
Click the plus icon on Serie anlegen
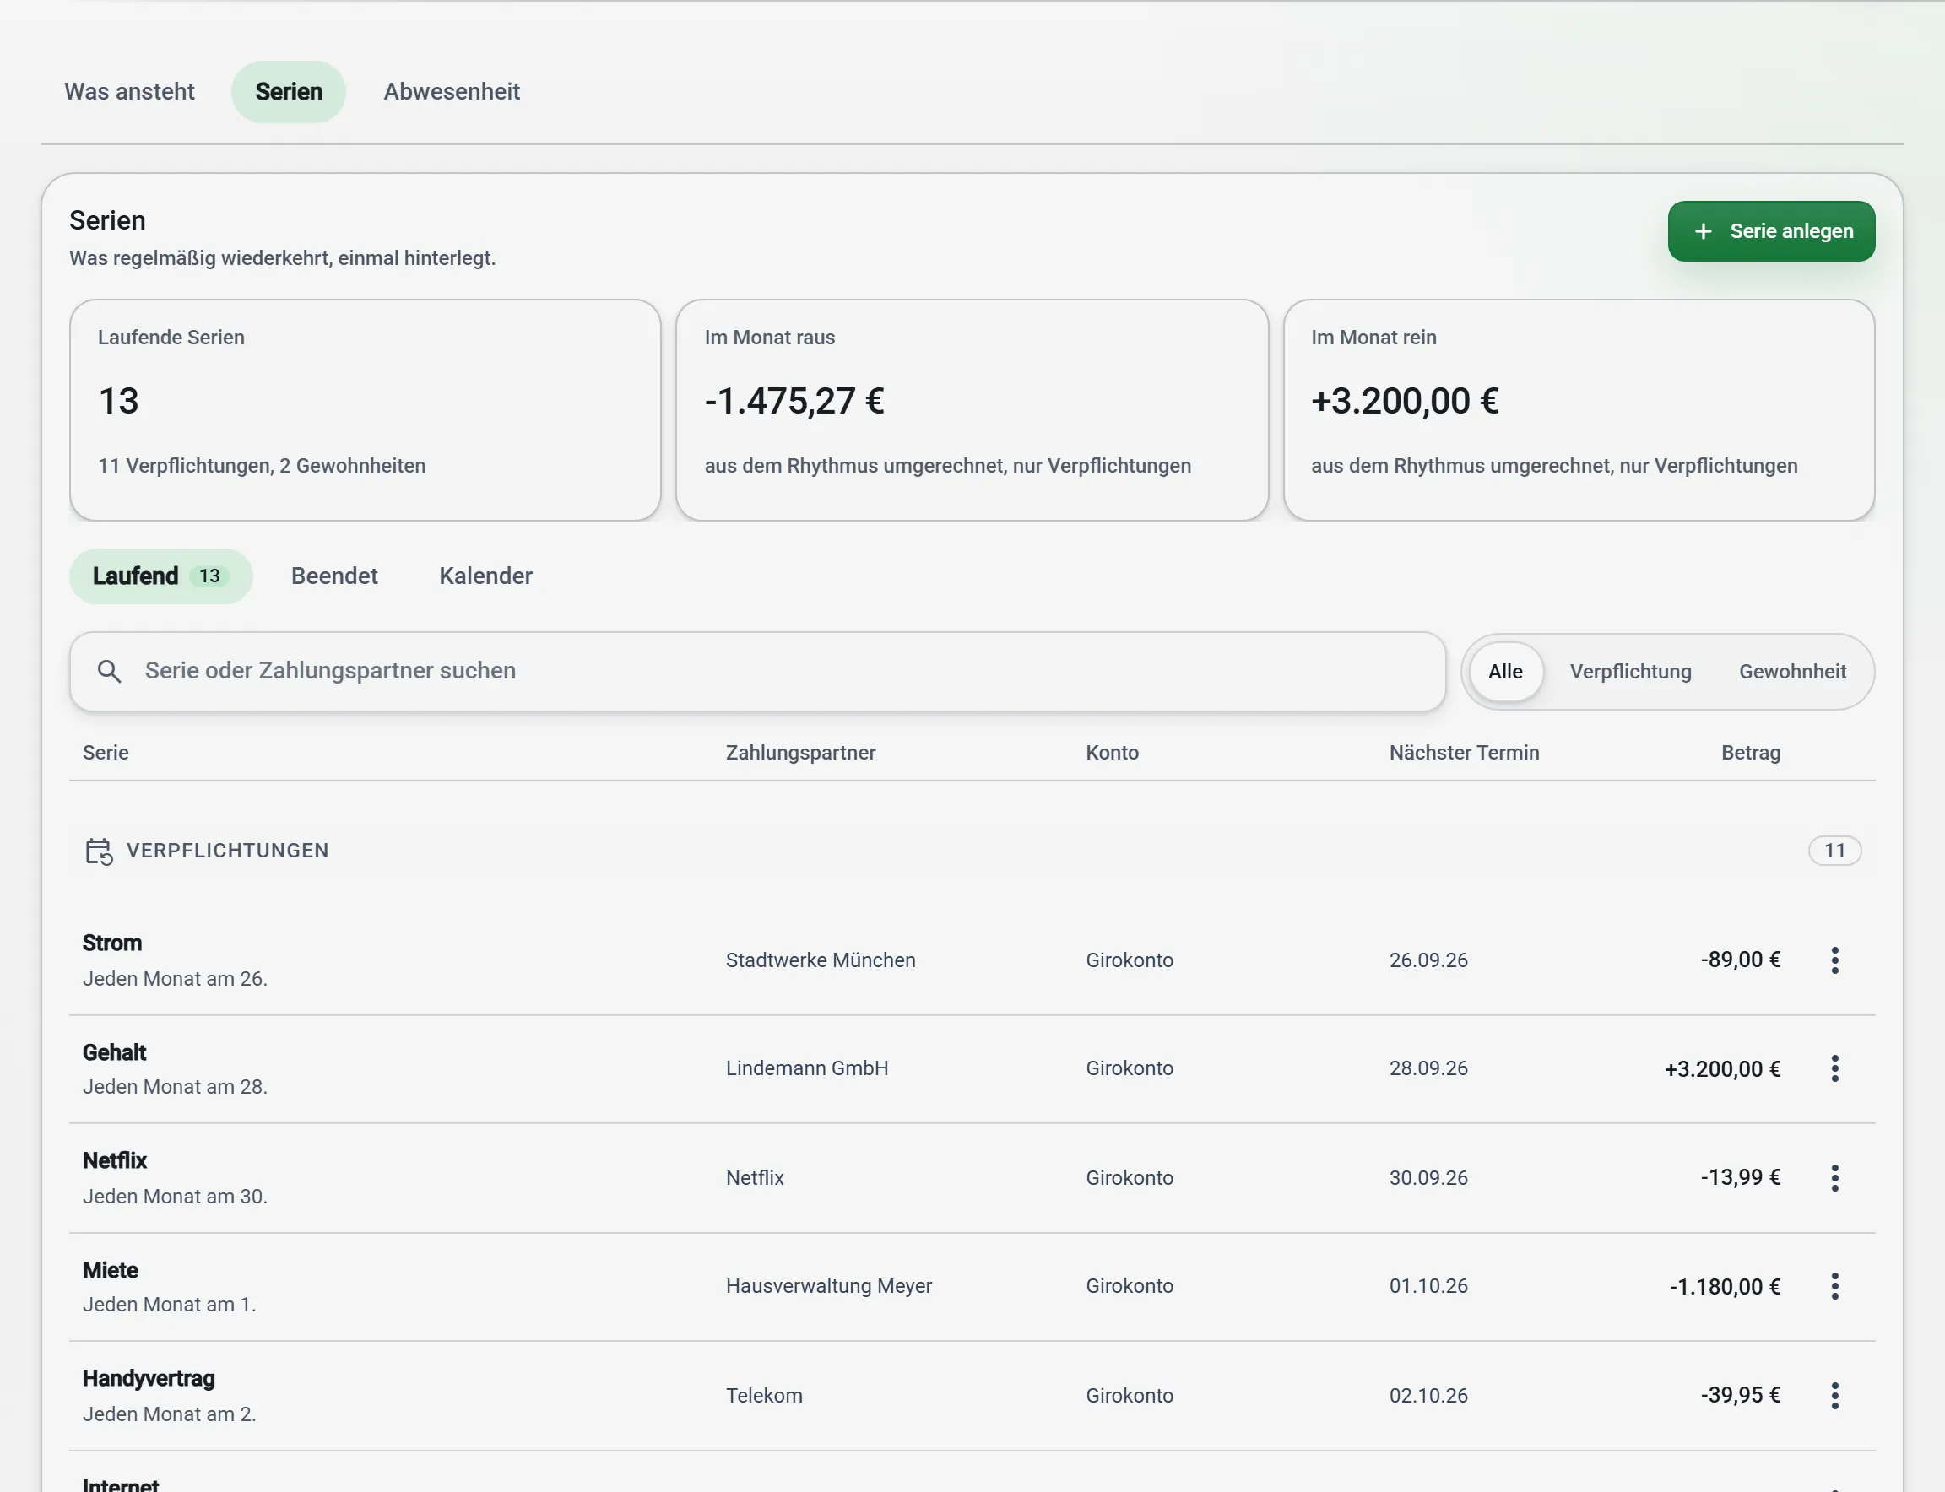[x=1703, y=232]
